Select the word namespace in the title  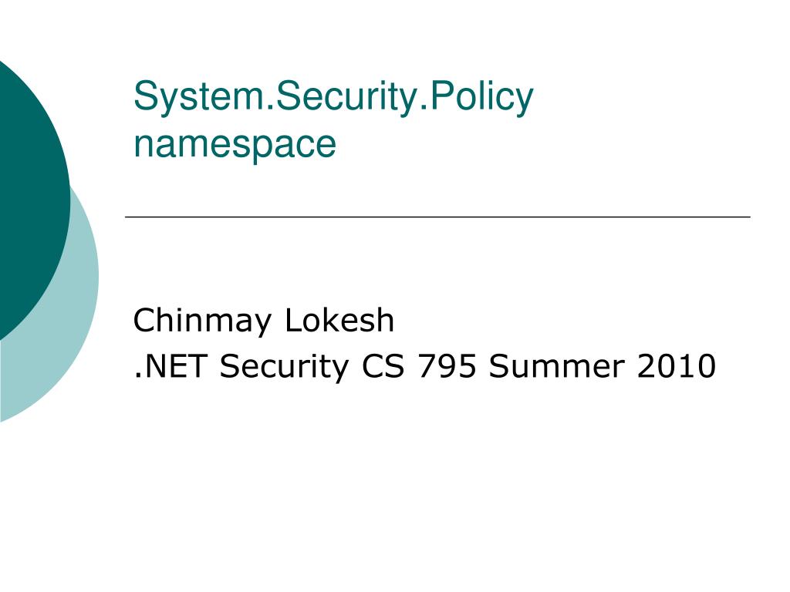[x=235, y=144]
